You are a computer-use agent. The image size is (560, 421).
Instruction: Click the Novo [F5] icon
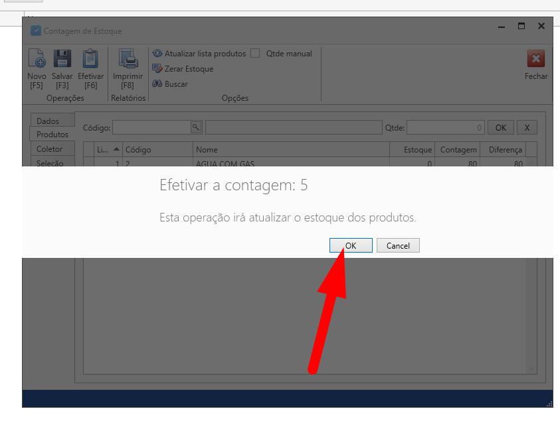tap(37, 60)
